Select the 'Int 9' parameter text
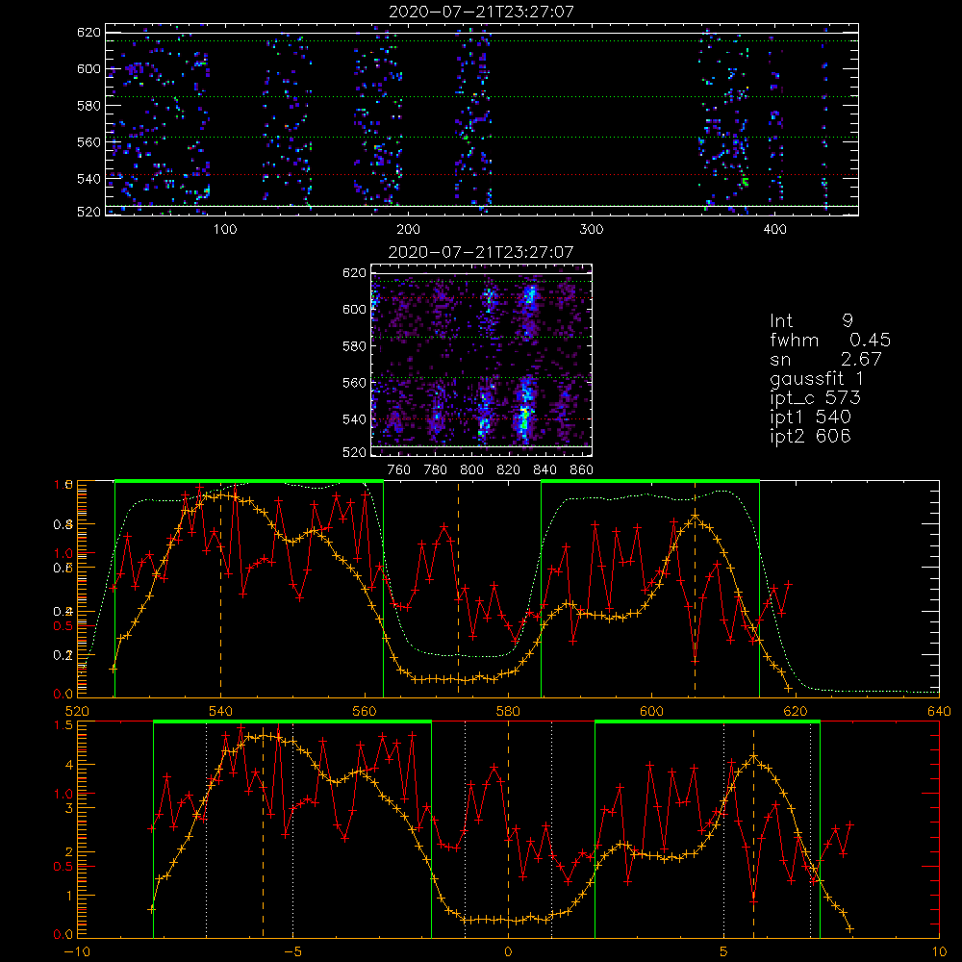The height and width of the screenshot is (962, 962). click(x=811, y=320)
